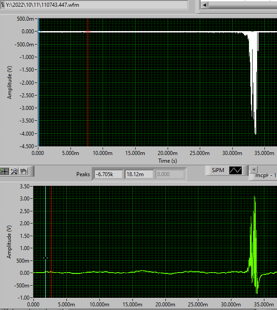Click the greyed Peaks field showing 0.000
277x310 pixels.
(169, 174)
